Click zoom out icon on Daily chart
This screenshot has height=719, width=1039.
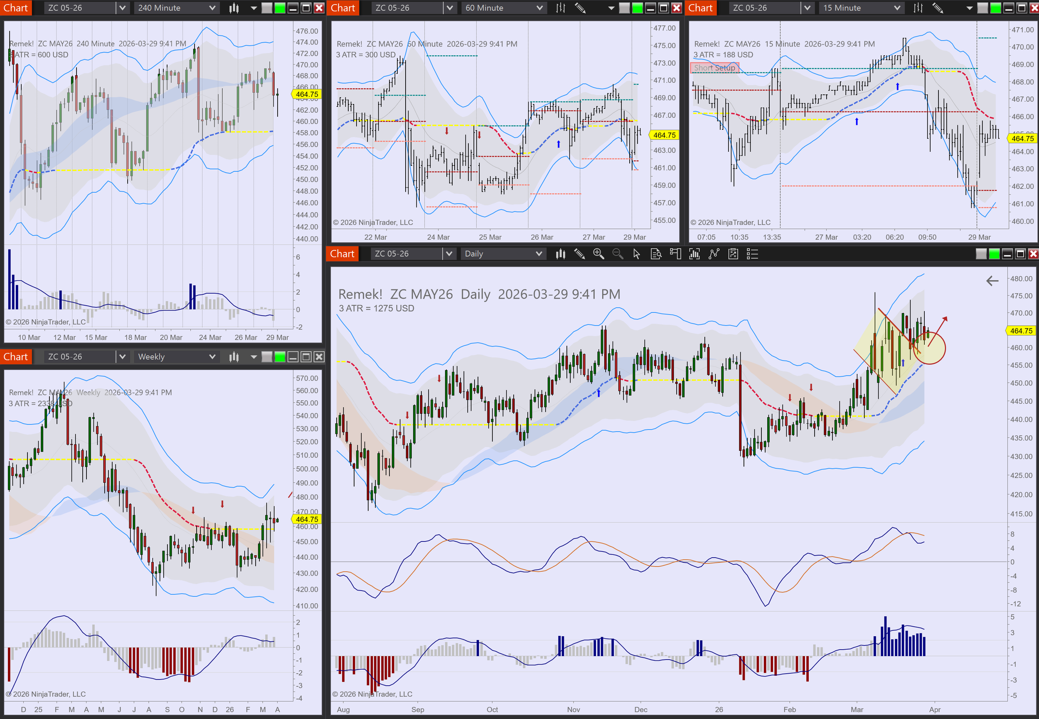coord(618,254)
